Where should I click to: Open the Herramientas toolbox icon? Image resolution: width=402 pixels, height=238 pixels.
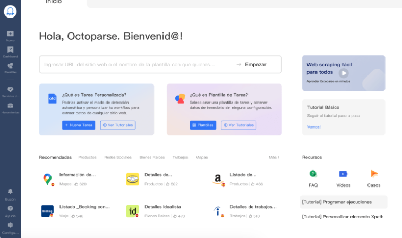pyautogui.click(x=10, y=106)
